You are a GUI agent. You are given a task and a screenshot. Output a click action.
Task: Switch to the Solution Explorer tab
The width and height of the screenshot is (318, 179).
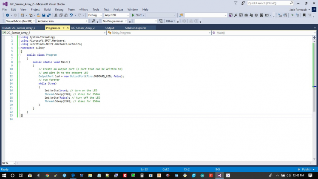[x=135, y=28]
